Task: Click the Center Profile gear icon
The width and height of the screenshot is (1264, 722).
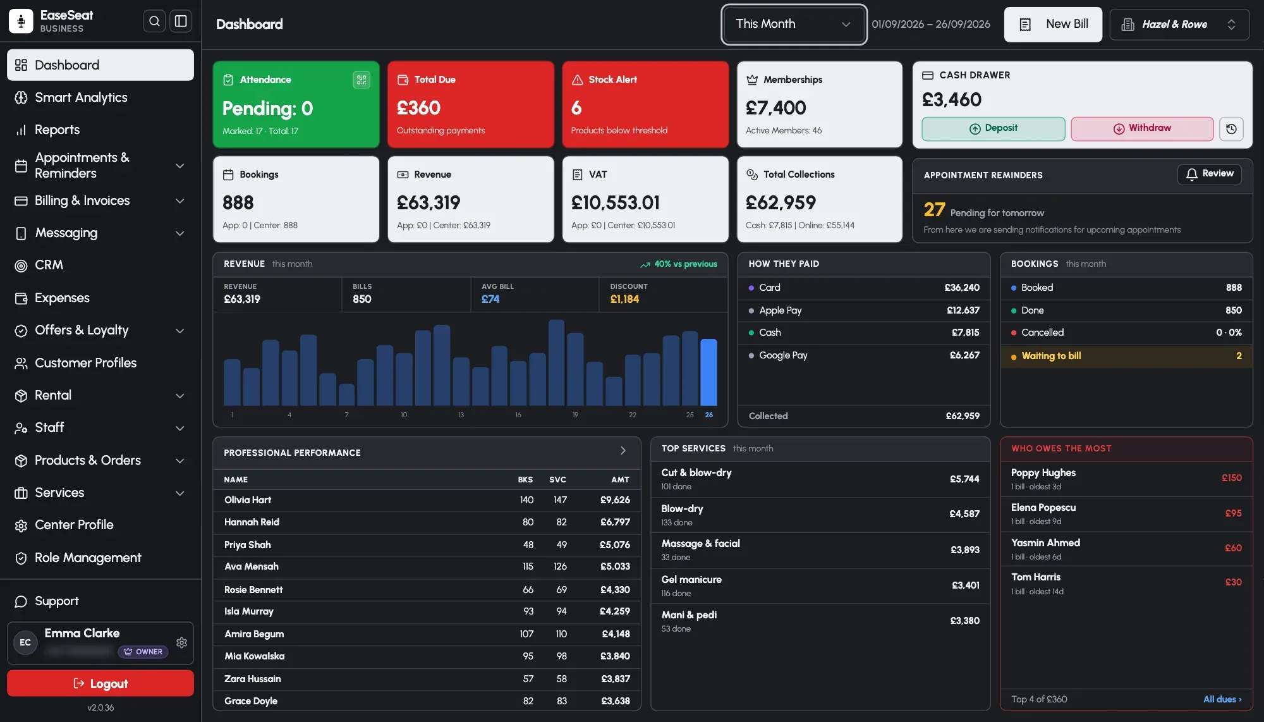Action: [x=21, y=525]
